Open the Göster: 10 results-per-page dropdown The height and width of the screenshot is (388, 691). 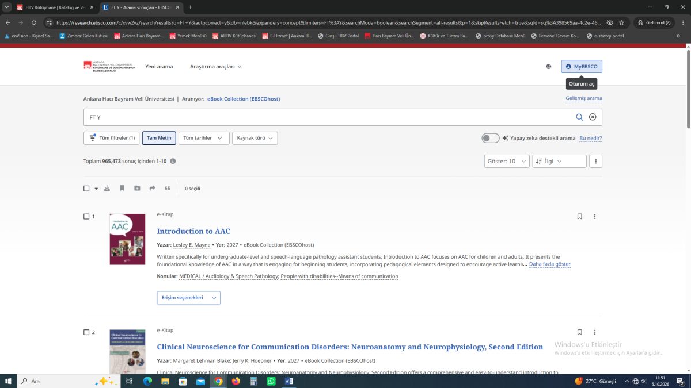(507, 162)
